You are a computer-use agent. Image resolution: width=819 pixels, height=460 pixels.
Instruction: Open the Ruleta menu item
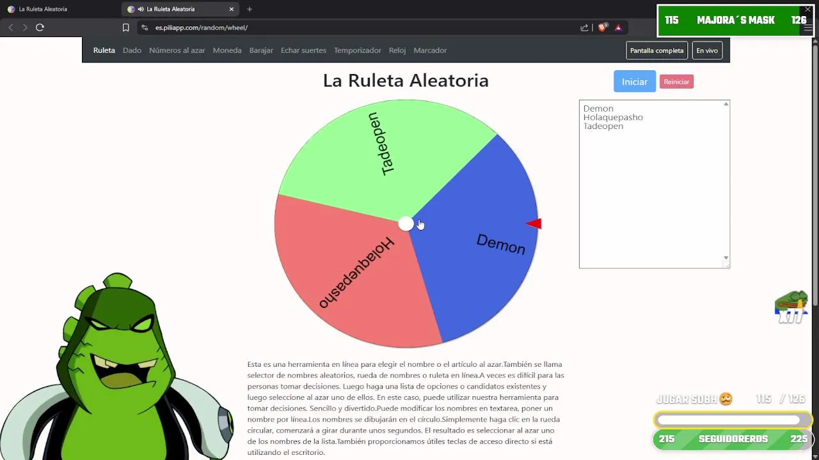point(104,50)
